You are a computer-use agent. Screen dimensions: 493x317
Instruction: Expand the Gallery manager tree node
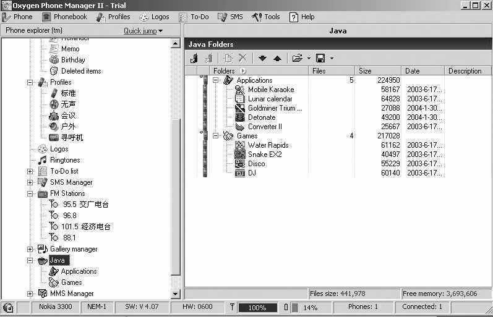30,249
